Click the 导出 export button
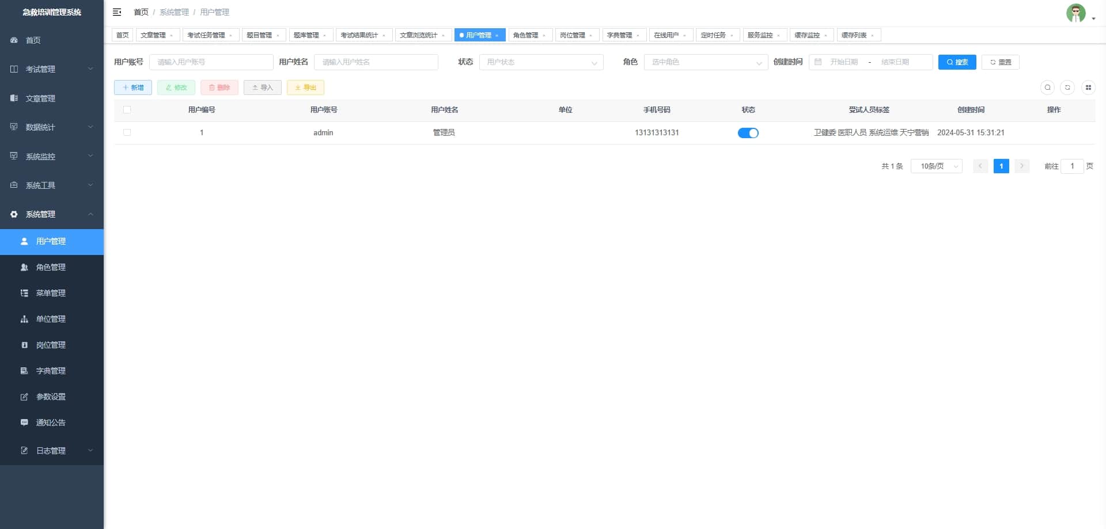 click(x=306, y=87)
